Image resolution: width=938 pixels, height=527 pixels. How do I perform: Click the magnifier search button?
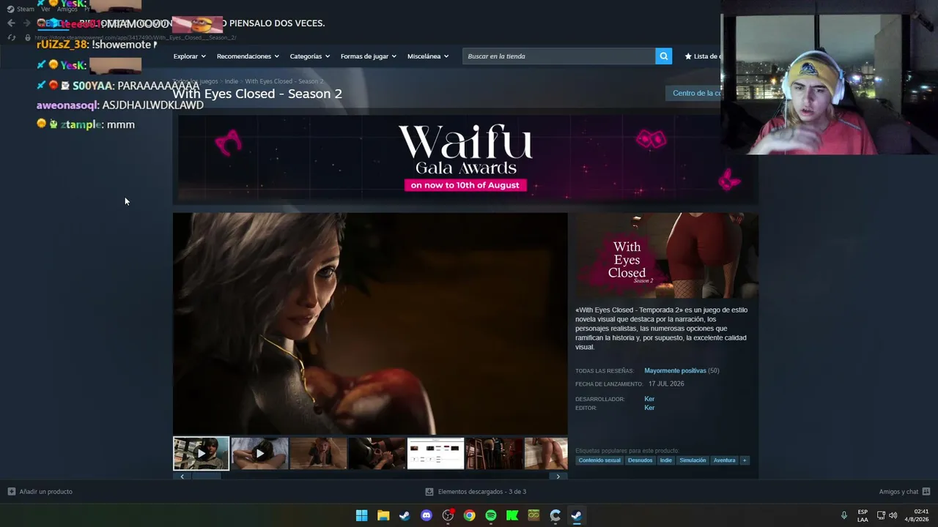(663, 56)
